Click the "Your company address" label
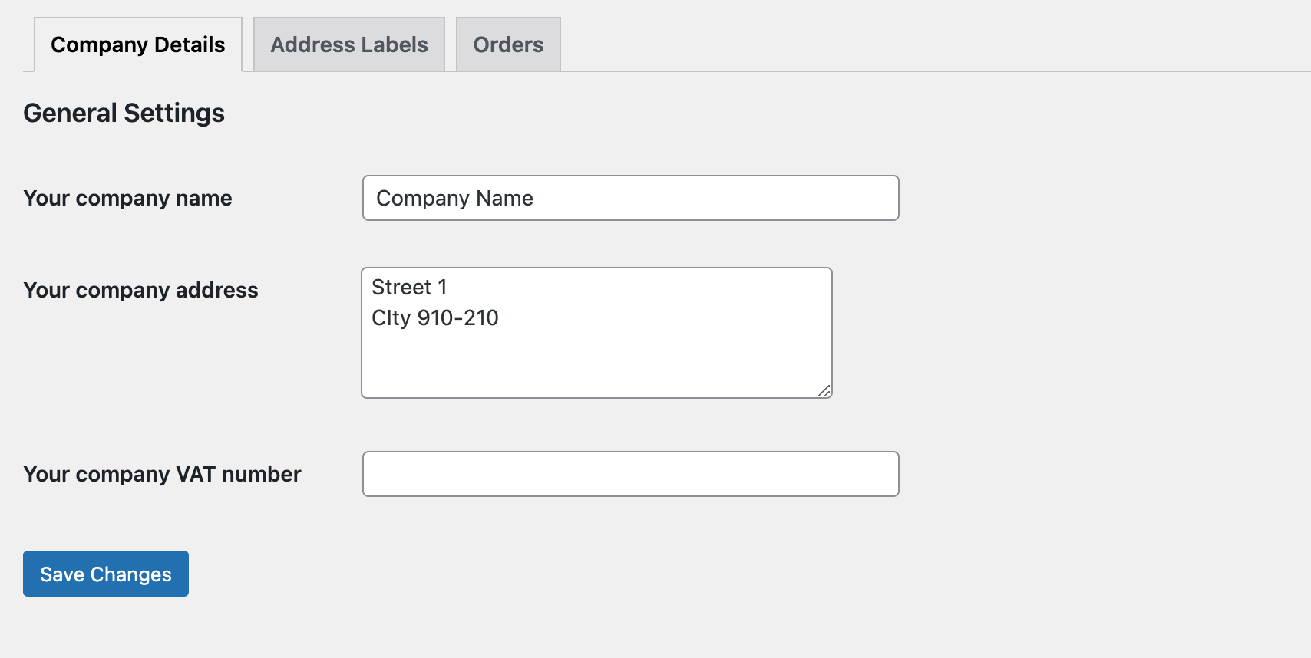This screenshot has width=1311, height=658. pyautogui.click(x=141, y=290)
